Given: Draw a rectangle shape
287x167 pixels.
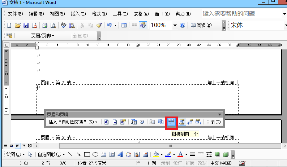Looking at the screenshot, I should pos(87,154).
